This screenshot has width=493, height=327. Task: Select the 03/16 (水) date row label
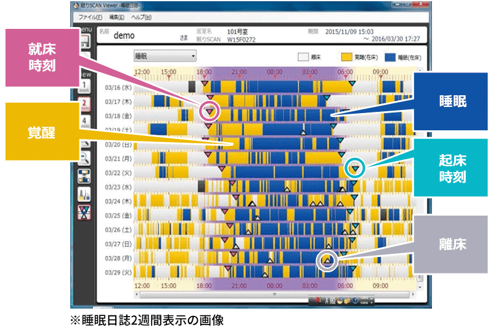click(x=118, y=87)
